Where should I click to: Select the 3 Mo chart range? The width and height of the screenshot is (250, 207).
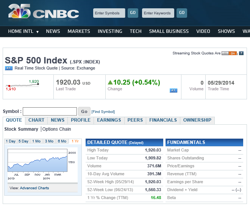49,141
